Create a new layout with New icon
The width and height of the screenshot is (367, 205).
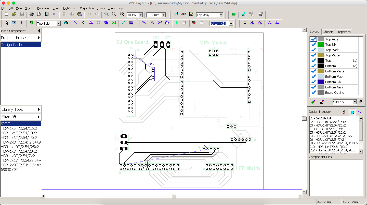[7, 14]
